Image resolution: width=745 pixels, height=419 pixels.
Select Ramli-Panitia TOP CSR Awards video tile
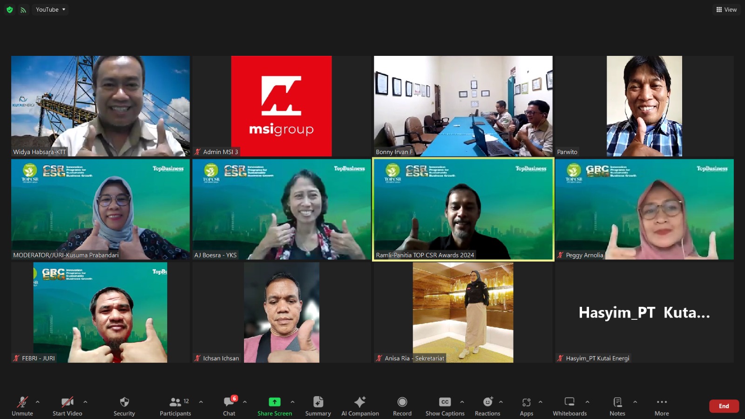463,209
